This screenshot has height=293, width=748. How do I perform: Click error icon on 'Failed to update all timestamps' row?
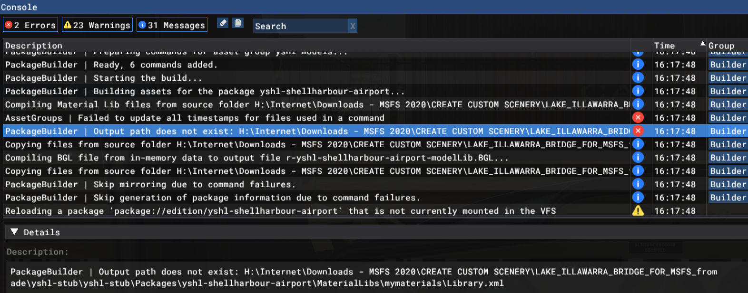(x=638, y=117)
